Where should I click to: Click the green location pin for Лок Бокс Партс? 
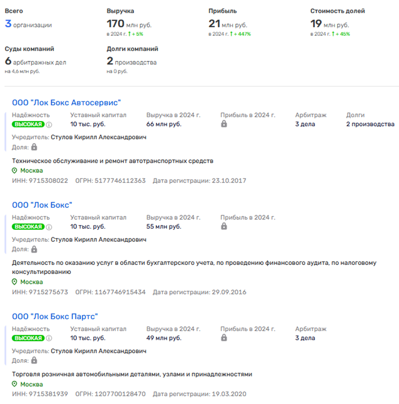pyautogui.click(x=14, y=384)
